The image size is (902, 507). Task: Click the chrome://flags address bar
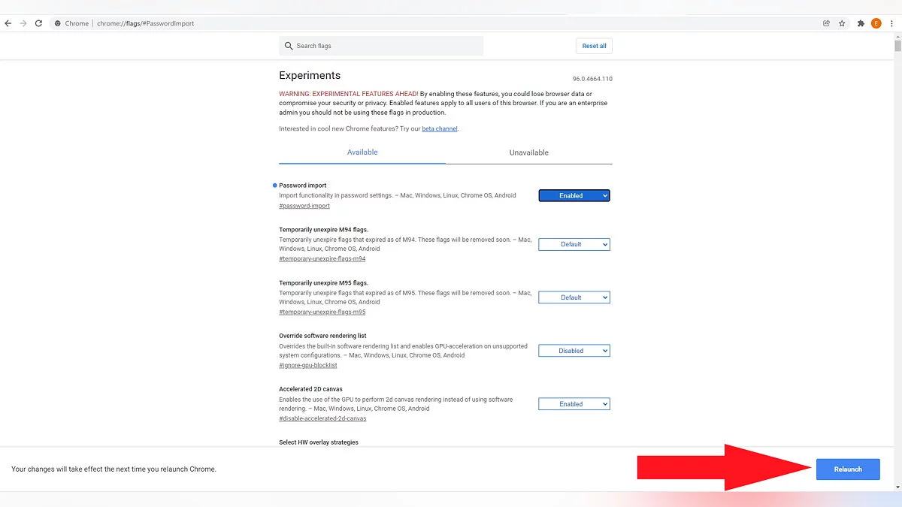click(436, 23)
